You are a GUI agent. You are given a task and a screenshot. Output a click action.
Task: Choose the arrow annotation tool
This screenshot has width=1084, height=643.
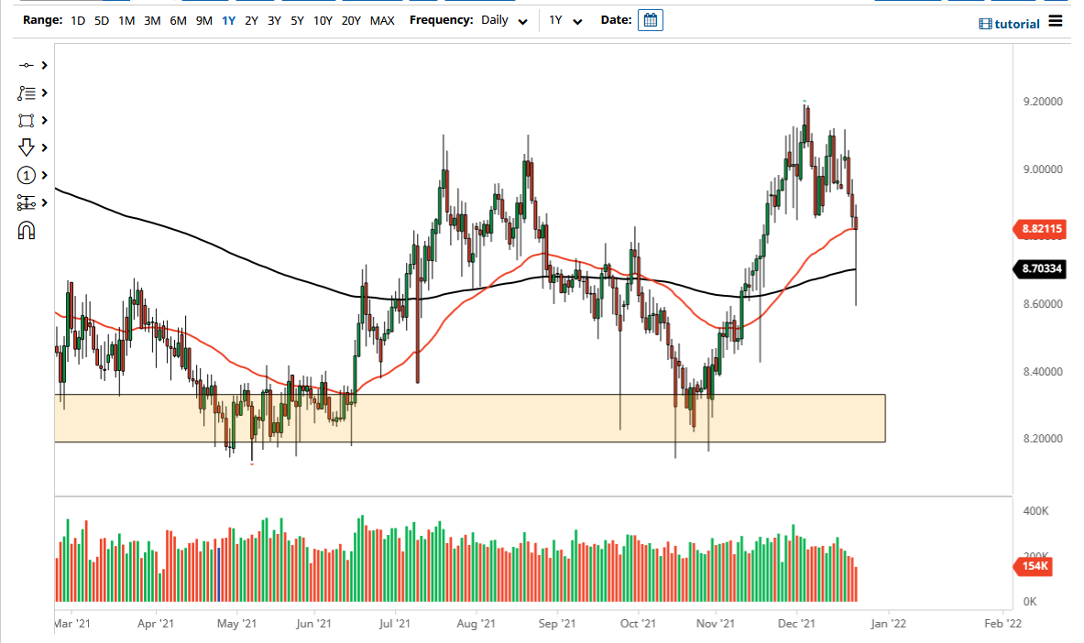tap(26, 147)
